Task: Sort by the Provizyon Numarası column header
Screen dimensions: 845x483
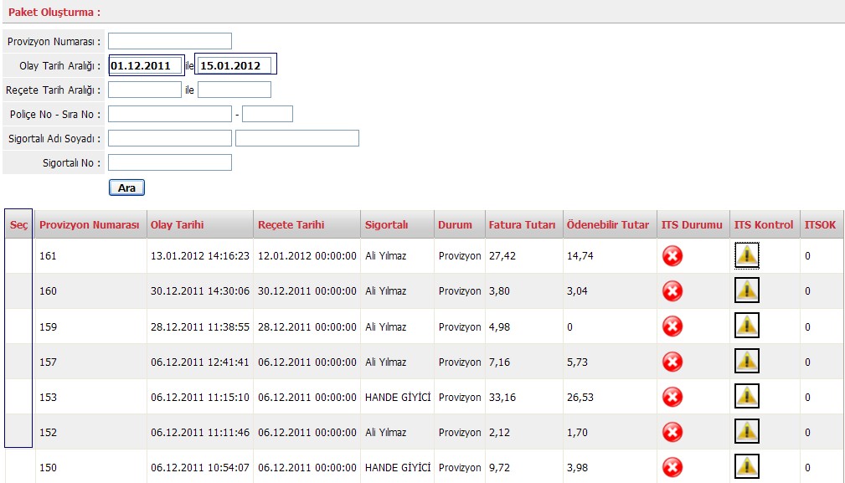Action: point(90,224)
